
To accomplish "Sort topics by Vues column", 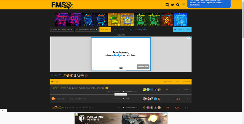I will pyautogui.click(x=177, y=81).
